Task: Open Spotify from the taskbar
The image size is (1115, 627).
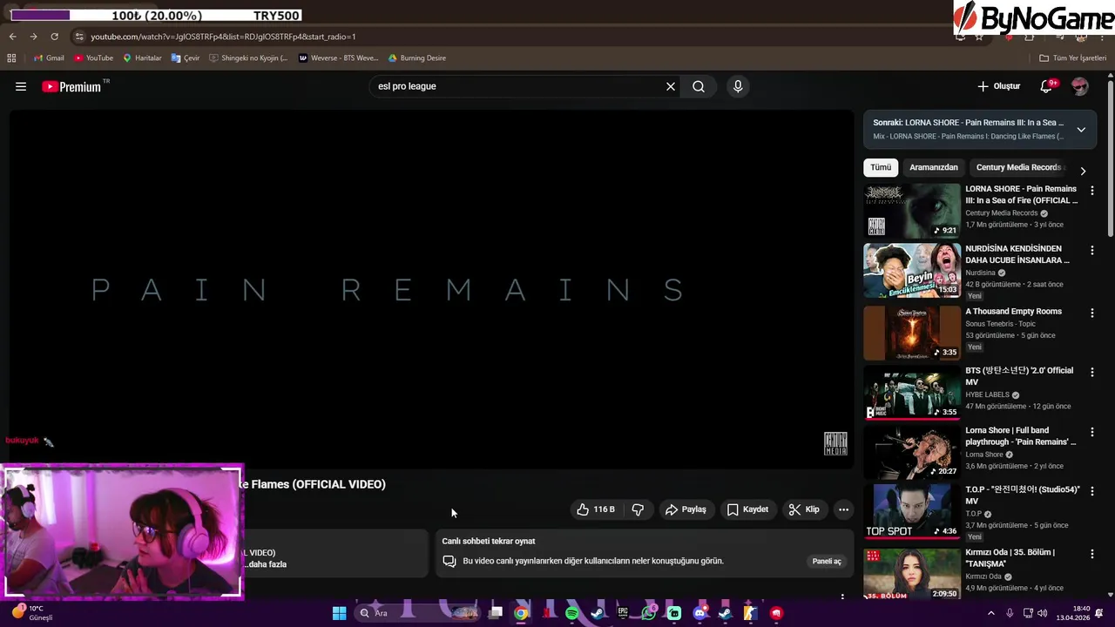Action: tap(571, 613)
